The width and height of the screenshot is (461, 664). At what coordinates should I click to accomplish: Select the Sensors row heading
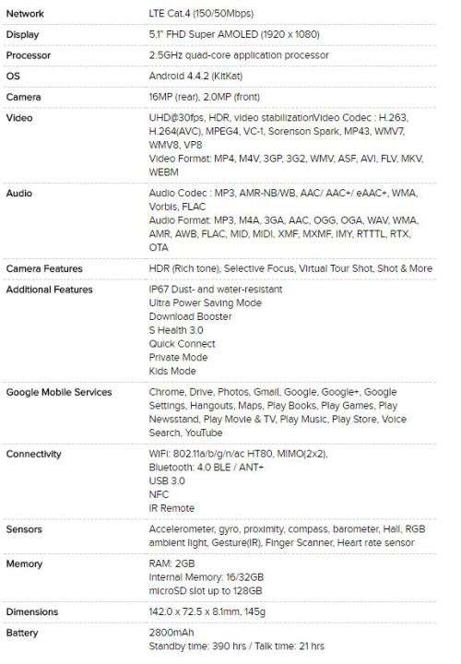pyautogui.click(x=24, y=529)
